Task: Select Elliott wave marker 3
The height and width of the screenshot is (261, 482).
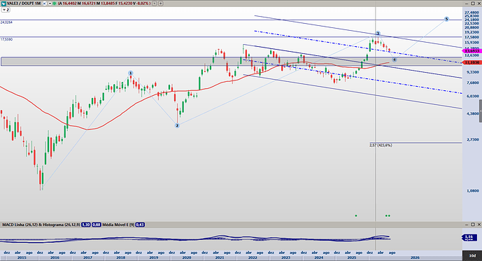Action: [x=378, y=33]
